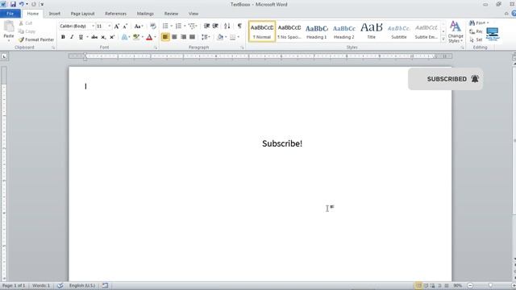Open the Undo history dropdown arrow
Viewport: 516px width, 290px height.
point(27,4)
